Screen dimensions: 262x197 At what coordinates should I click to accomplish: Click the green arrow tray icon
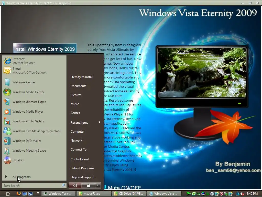(x=189, y=194)
